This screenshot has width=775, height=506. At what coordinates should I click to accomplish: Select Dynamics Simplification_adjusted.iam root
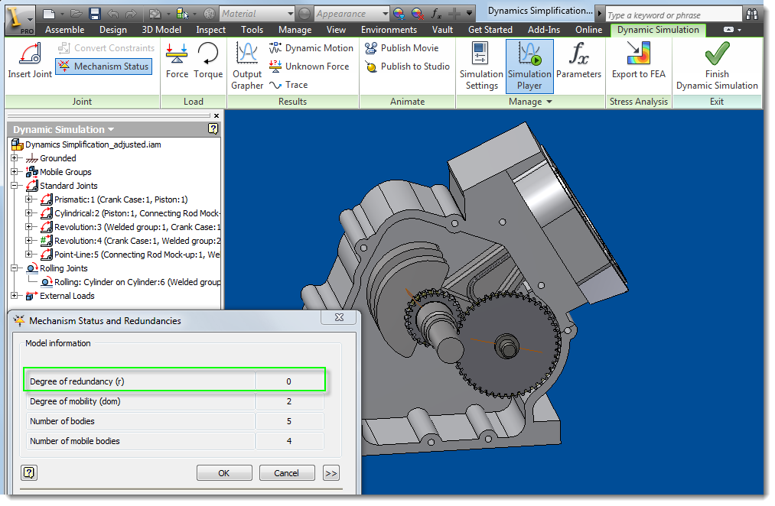click(93, 144)
